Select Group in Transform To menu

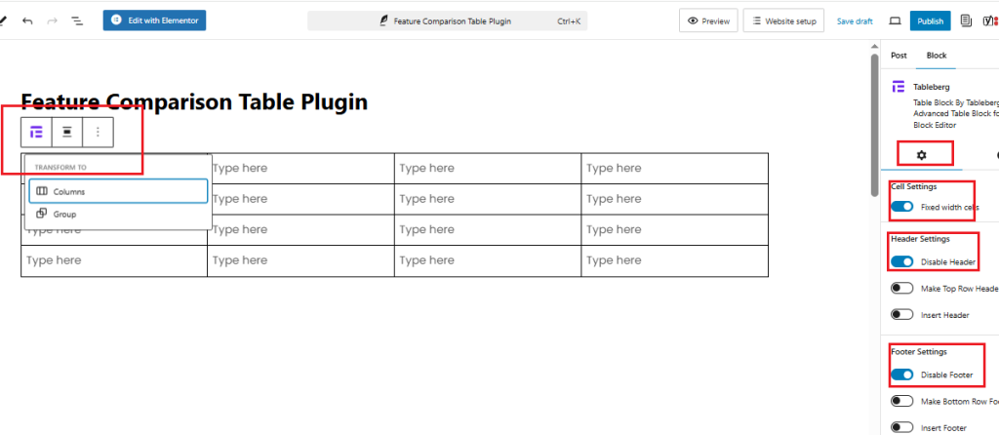[x=118, y=214]
